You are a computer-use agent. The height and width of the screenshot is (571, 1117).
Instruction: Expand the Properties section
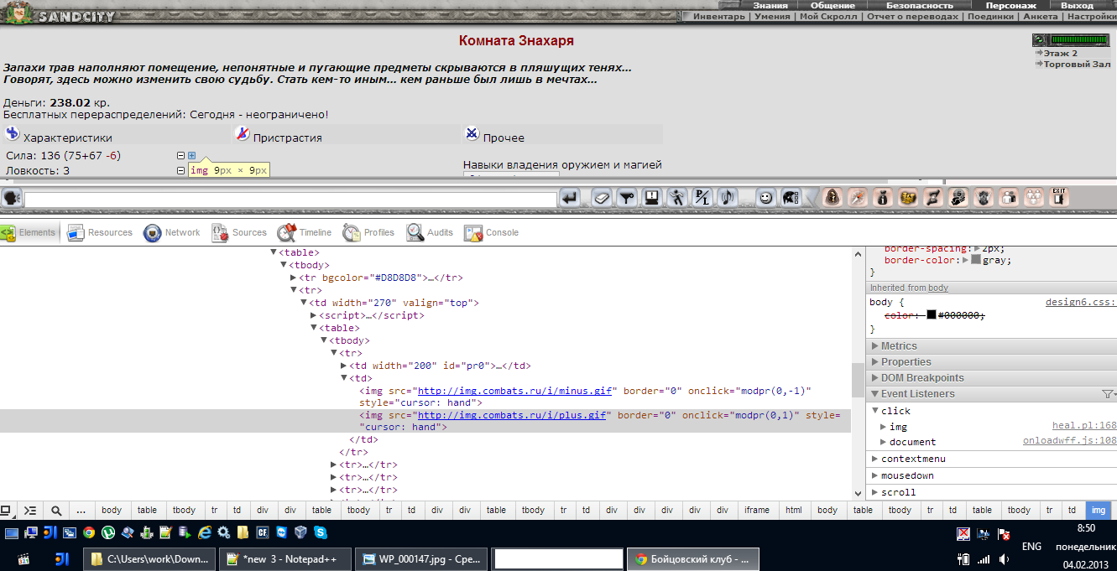click(991, 362)
